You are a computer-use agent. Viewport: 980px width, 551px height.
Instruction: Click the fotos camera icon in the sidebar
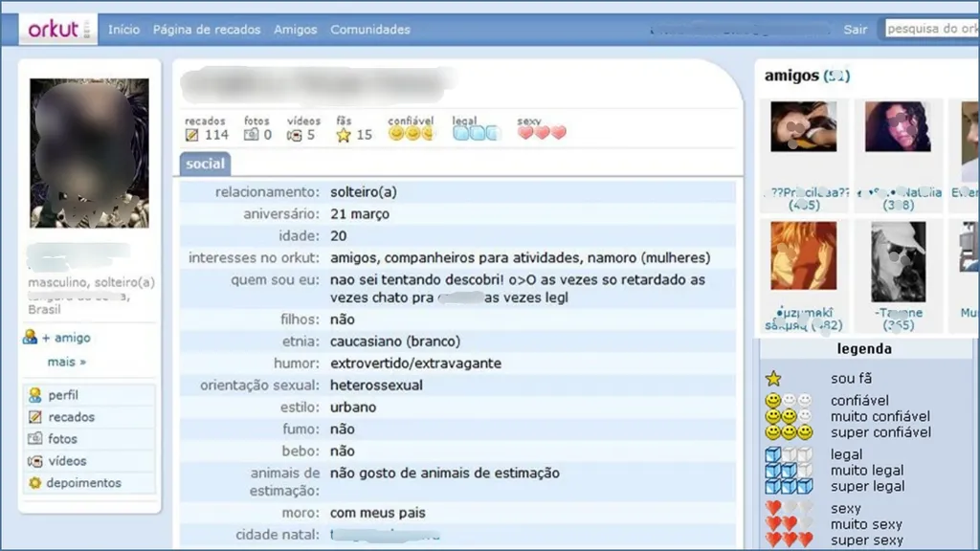pos(35,438)
